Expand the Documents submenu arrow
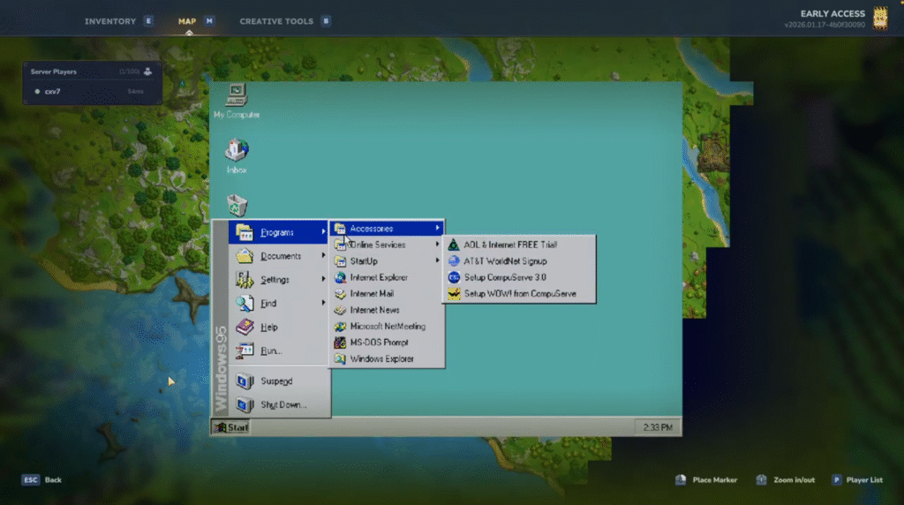Viewport: 904px width, 505px height. click(323, 256)
